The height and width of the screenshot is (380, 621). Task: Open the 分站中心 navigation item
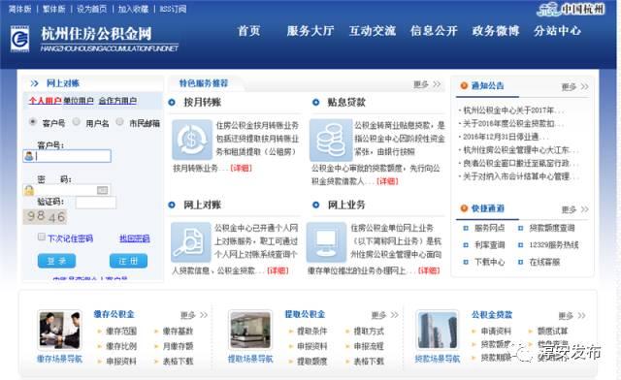[557, 31]
